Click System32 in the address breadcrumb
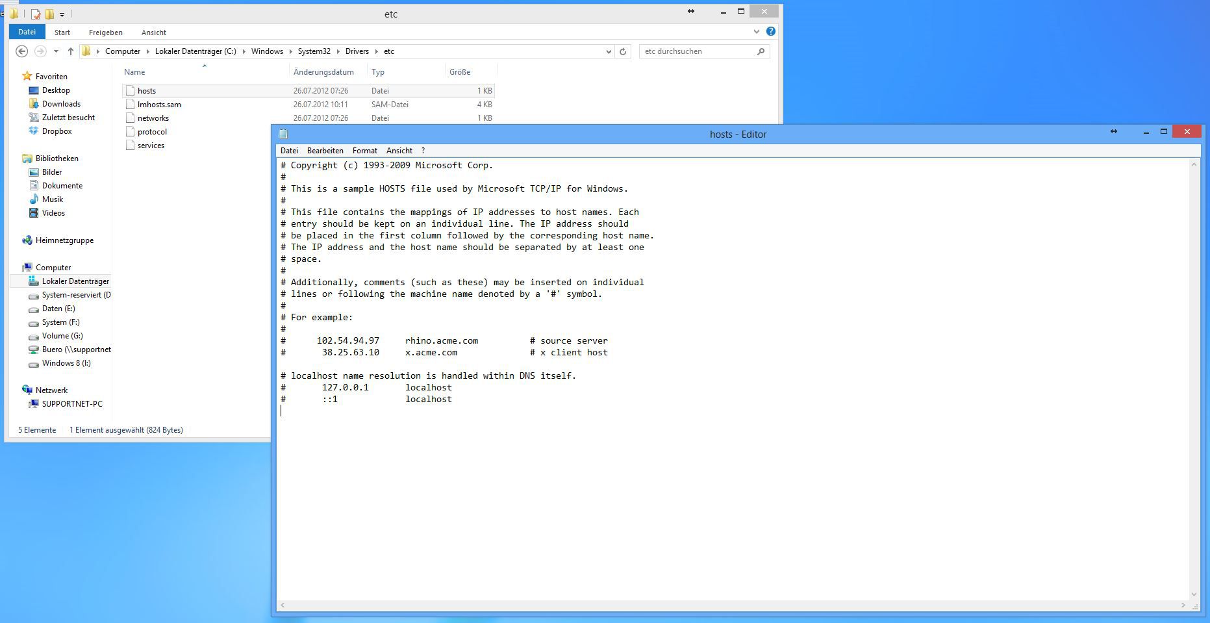The width and height of the screenshot is (1210, 623). click(314, 51)
